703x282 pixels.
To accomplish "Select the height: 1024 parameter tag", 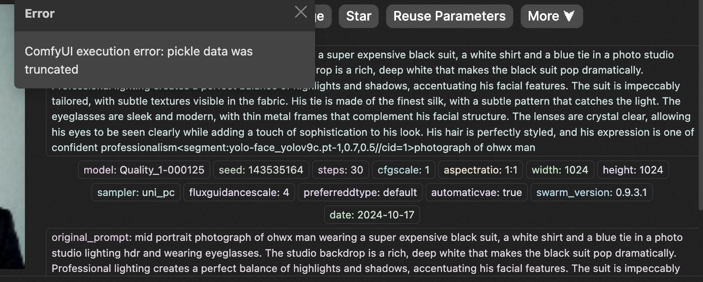I will (x=633, y=170).
